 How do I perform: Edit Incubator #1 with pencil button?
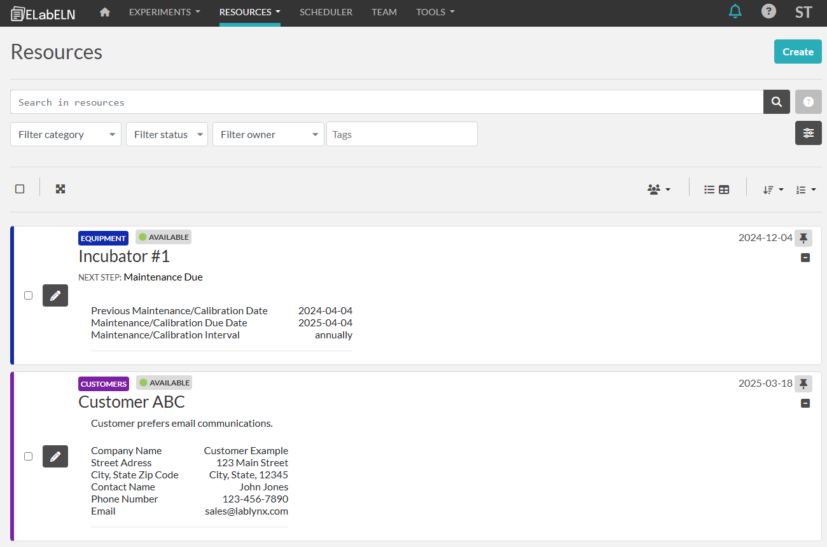click(x=55, y=295)
